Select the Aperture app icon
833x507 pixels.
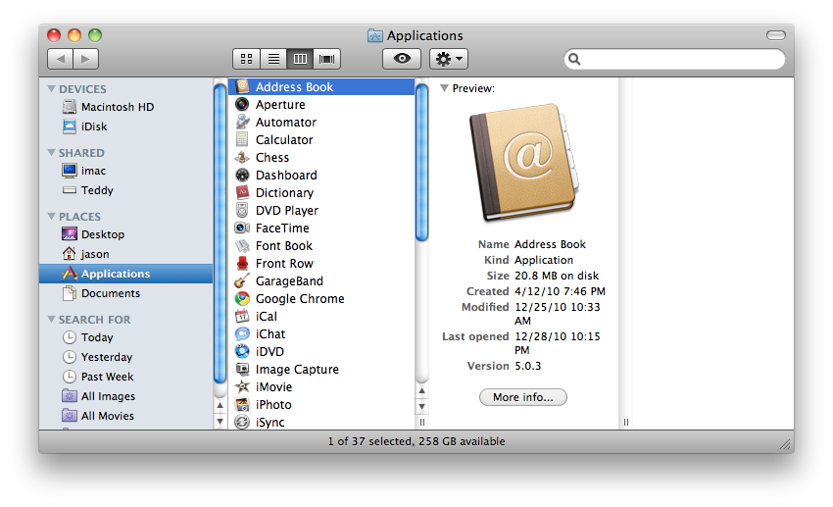[x=242, y=104]
